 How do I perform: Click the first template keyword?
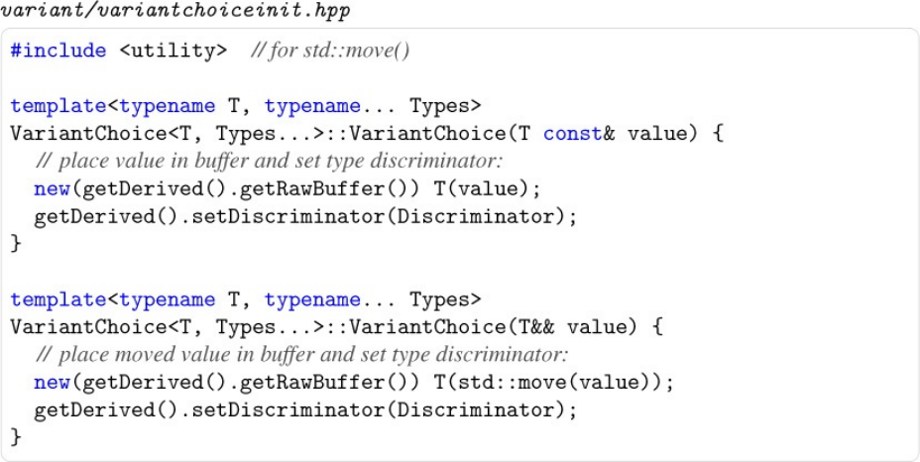tap(58, 106)
